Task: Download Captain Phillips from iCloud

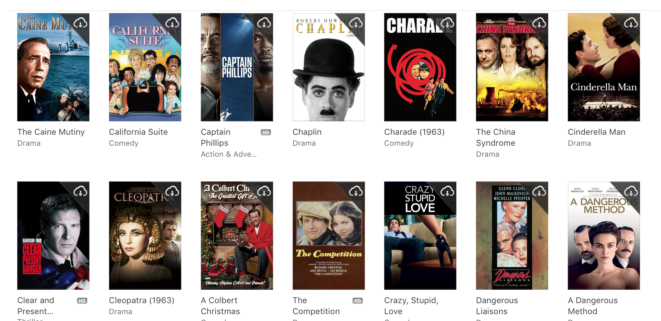Action: pyautogui.click(x=264, y=23)
